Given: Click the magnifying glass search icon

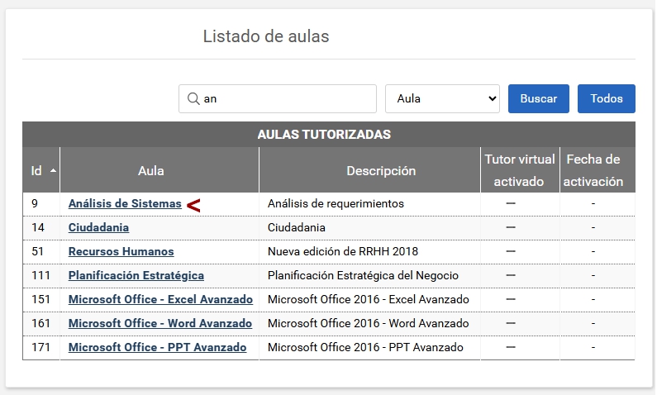Looking at the screenshot, I should click(193, 98).
